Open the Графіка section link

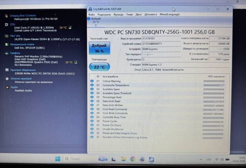point(15,53)
